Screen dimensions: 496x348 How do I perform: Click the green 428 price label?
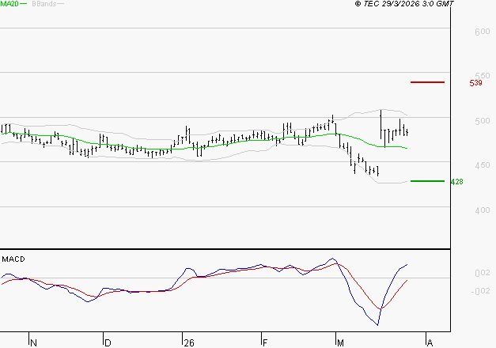456,182
